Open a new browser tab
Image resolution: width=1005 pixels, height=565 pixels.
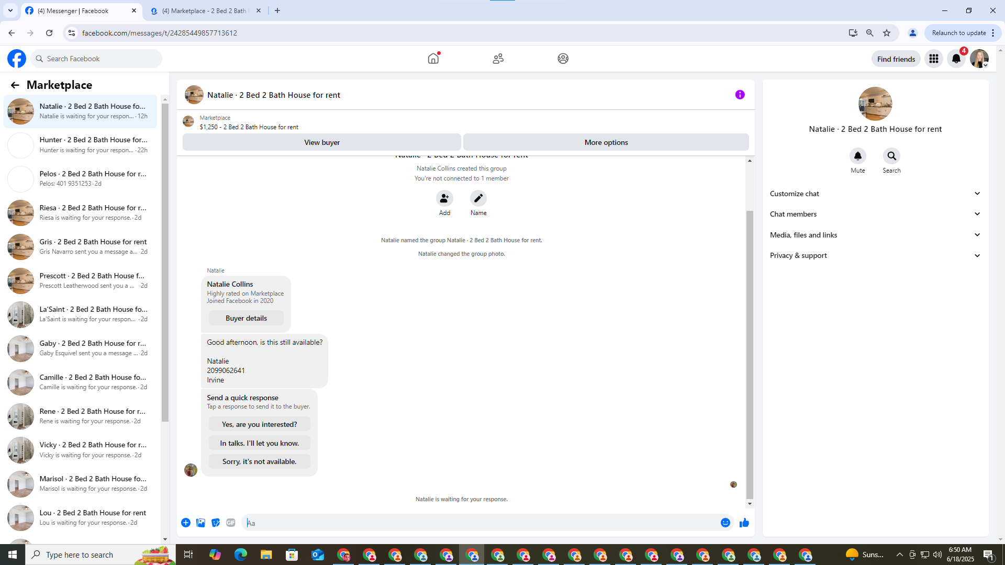[x=277, y=10]
